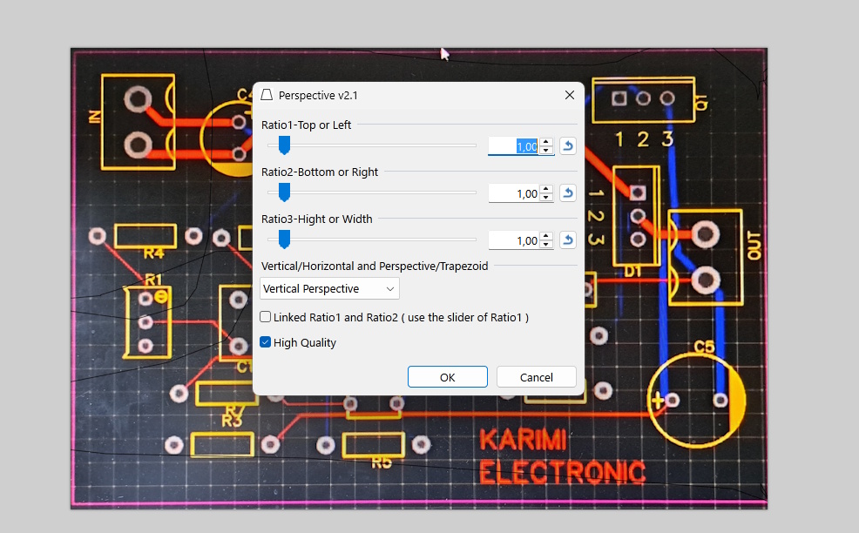This screenshot has width=859, height=533.
Task: Focus the Ratio2 value input field
Action: tap(514, 193)
